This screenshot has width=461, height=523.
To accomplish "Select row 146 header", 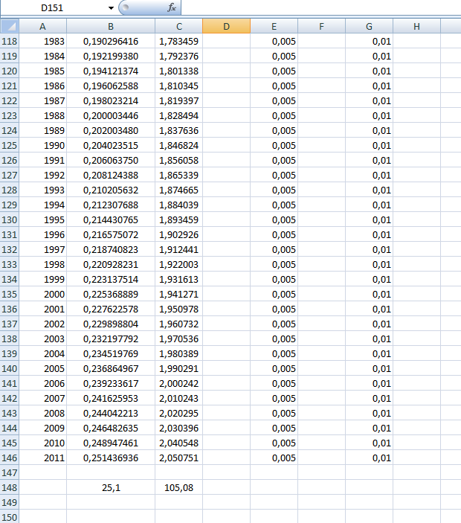I will coord(9,458).
